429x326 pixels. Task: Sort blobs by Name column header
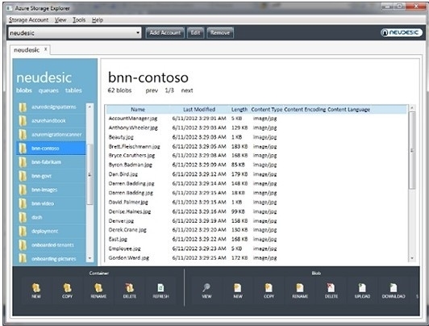coord(138,110)
